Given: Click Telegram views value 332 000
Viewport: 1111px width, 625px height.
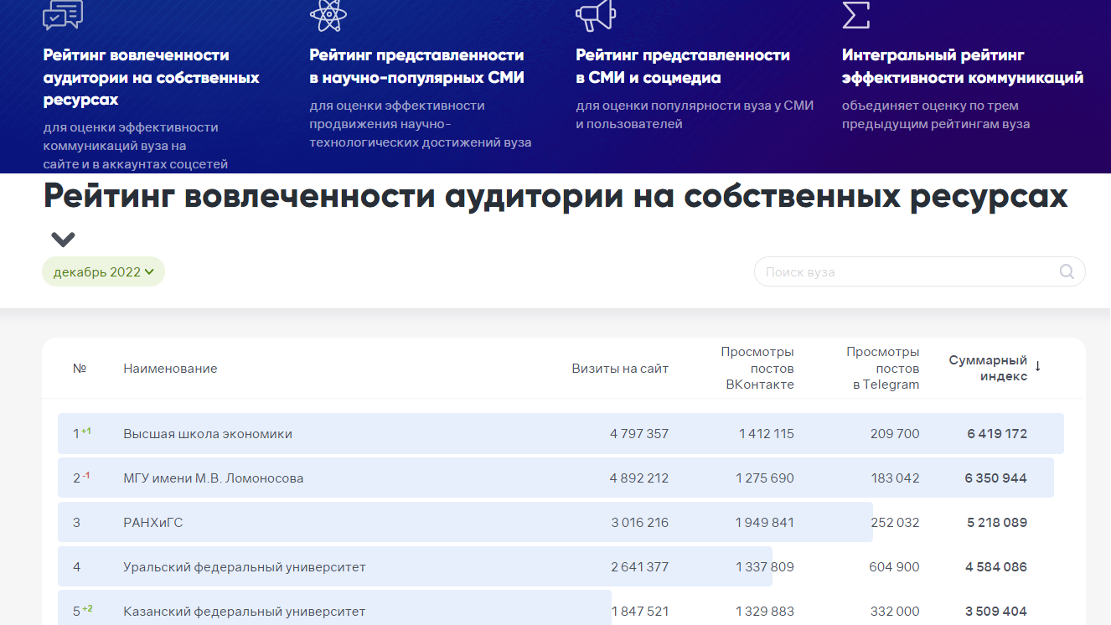Looking at the screenshot, I should coord(895,612).
